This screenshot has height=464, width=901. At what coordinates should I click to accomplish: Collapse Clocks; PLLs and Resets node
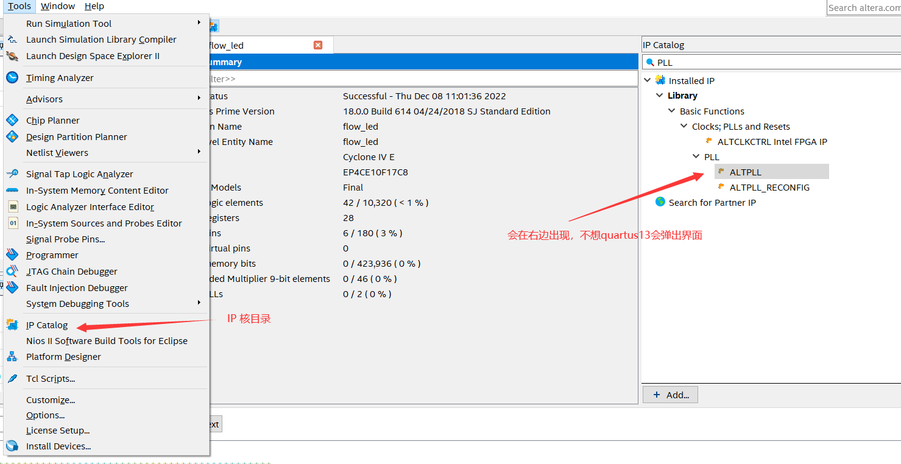coord(684,126)
